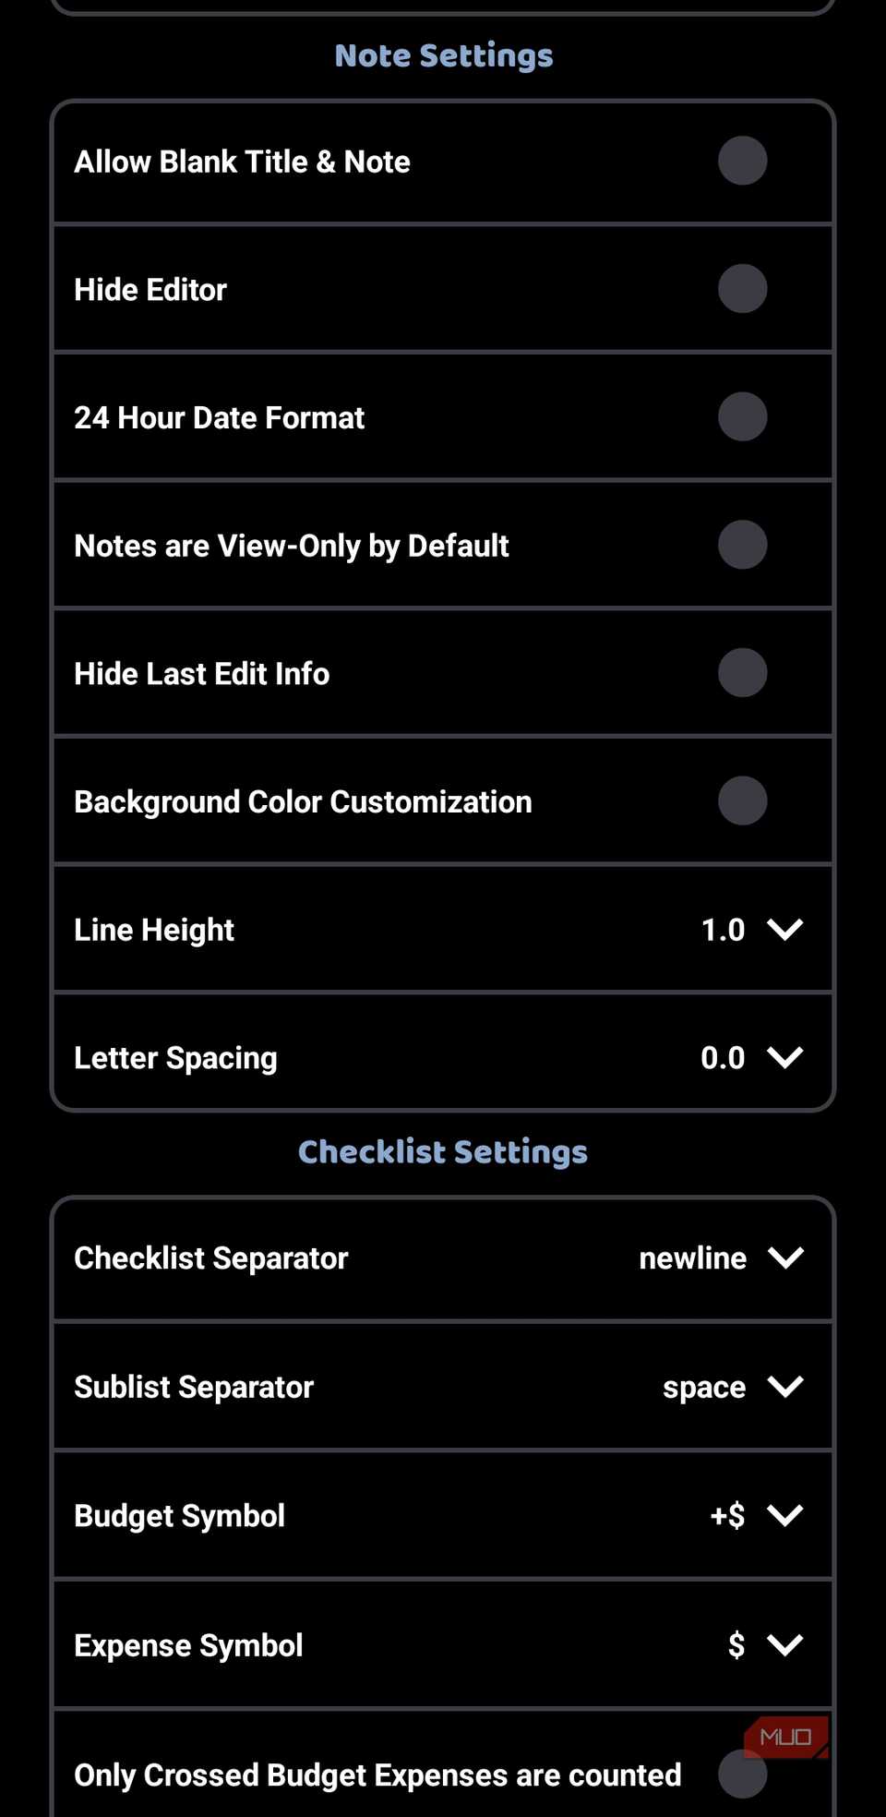Expand Budget Symbol chevron
The width and height of the screenshot is (886, 1817).
[784, 1515]
